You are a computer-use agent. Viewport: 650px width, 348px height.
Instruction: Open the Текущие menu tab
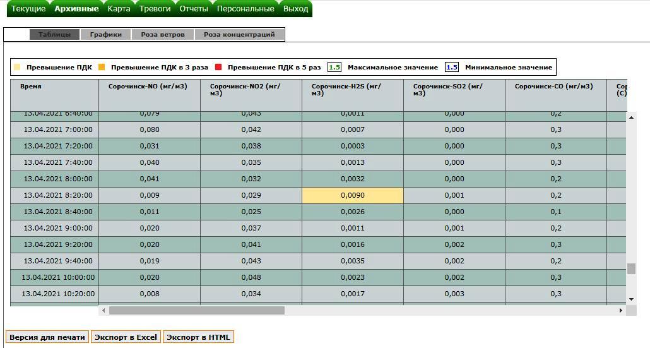(x=28, y=9)
